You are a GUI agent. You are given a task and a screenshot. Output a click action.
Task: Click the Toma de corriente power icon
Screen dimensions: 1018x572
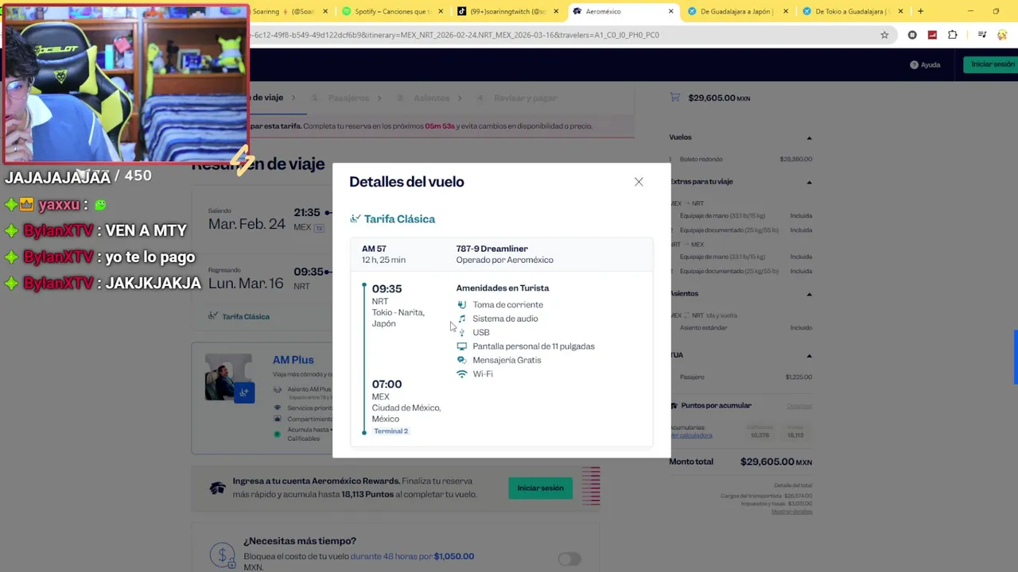461,305
